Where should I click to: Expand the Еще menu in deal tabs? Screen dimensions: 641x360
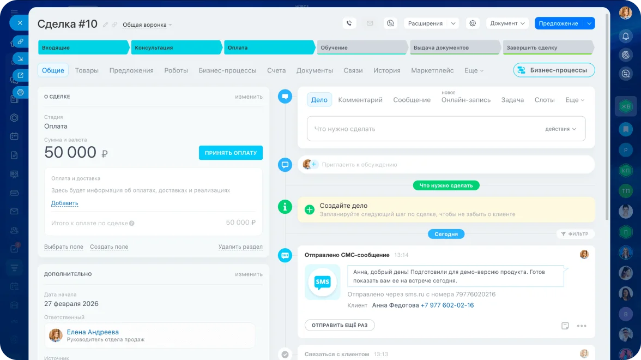[x=474, y=70]
